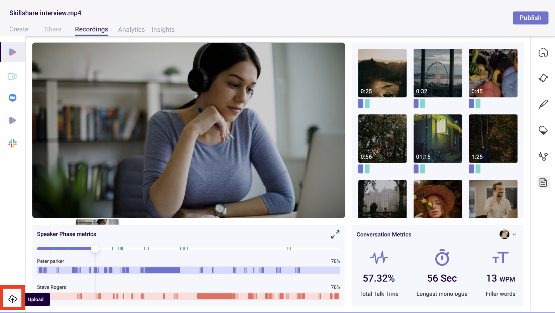This screenshot has width=555, height=313.
Task: Open the Slack integration icon
Action: (x=12, y=143)
